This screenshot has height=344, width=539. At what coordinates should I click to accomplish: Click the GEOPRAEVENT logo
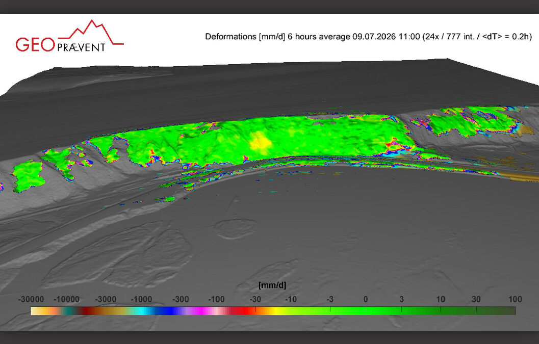pyautogui.click(x=69, y=36)
